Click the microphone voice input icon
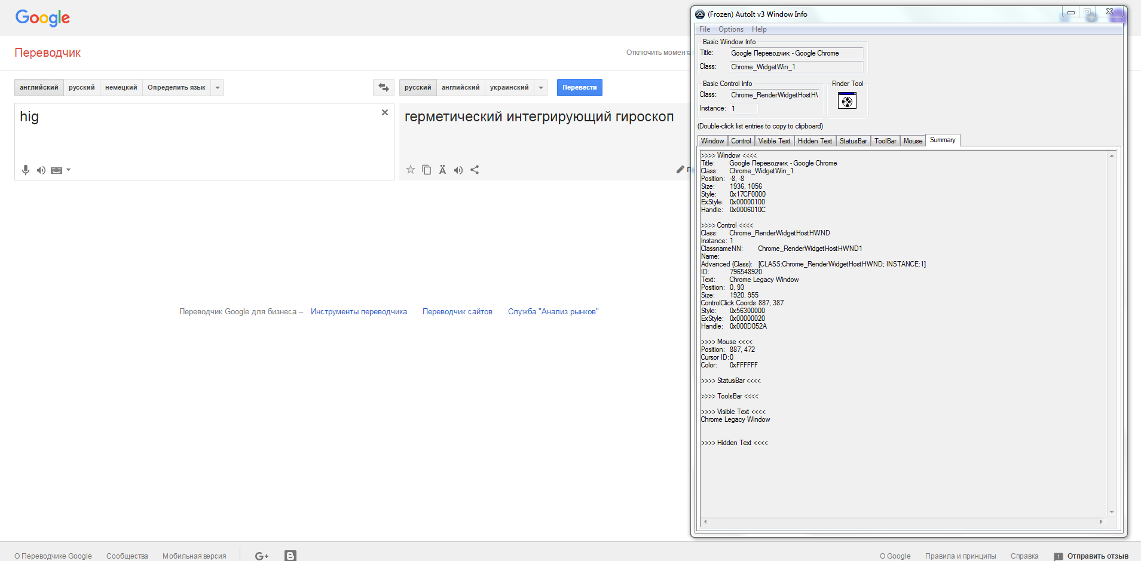The width and height of the screenshot is (1141, 561). pyautogui.click(x=26, y=170)
